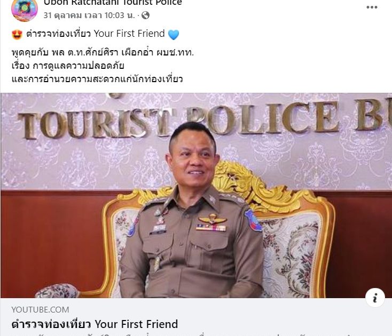Open the three-dot post options menu

[372, 7]
